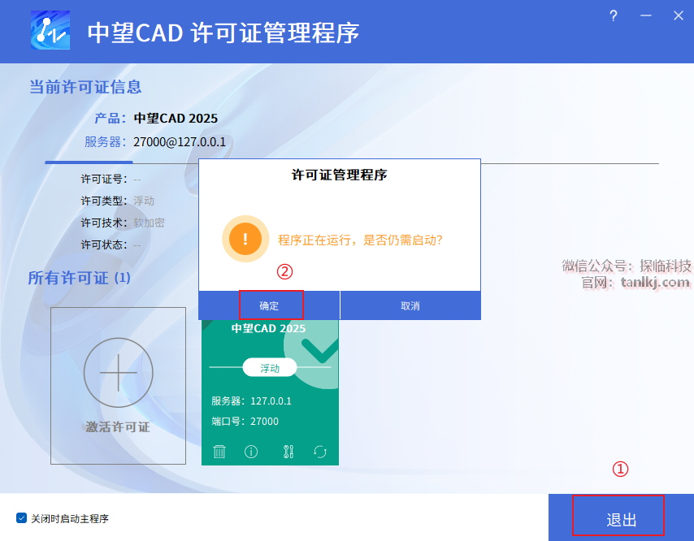The height and width of the screenshot is (541, 694).
Task: Click server text 27000@127.0.0.1
Action: [180, 142]
